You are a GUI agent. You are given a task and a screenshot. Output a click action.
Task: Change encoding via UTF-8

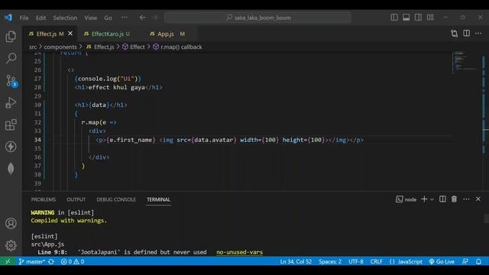(x=356, y=261)
